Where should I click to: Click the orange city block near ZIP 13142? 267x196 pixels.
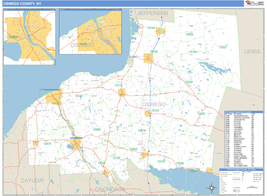(x=148, y=57)
